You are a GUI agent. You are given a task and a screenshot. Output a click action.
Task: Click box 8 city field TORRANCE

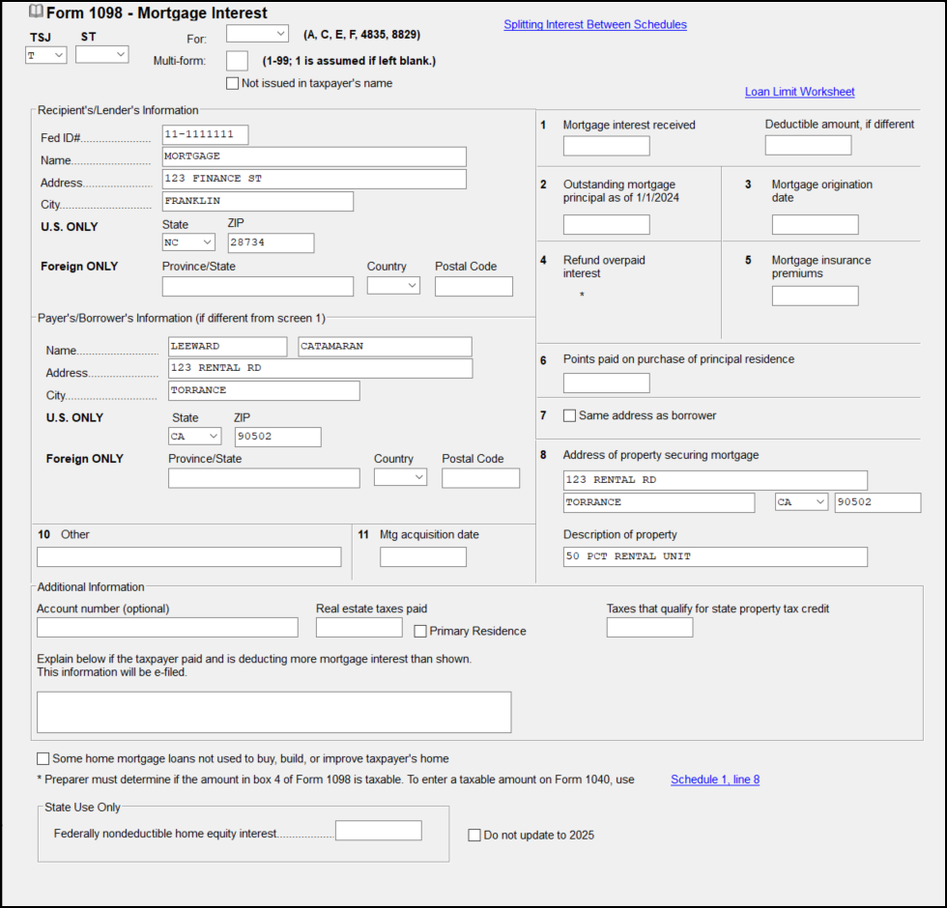point(659,503)
